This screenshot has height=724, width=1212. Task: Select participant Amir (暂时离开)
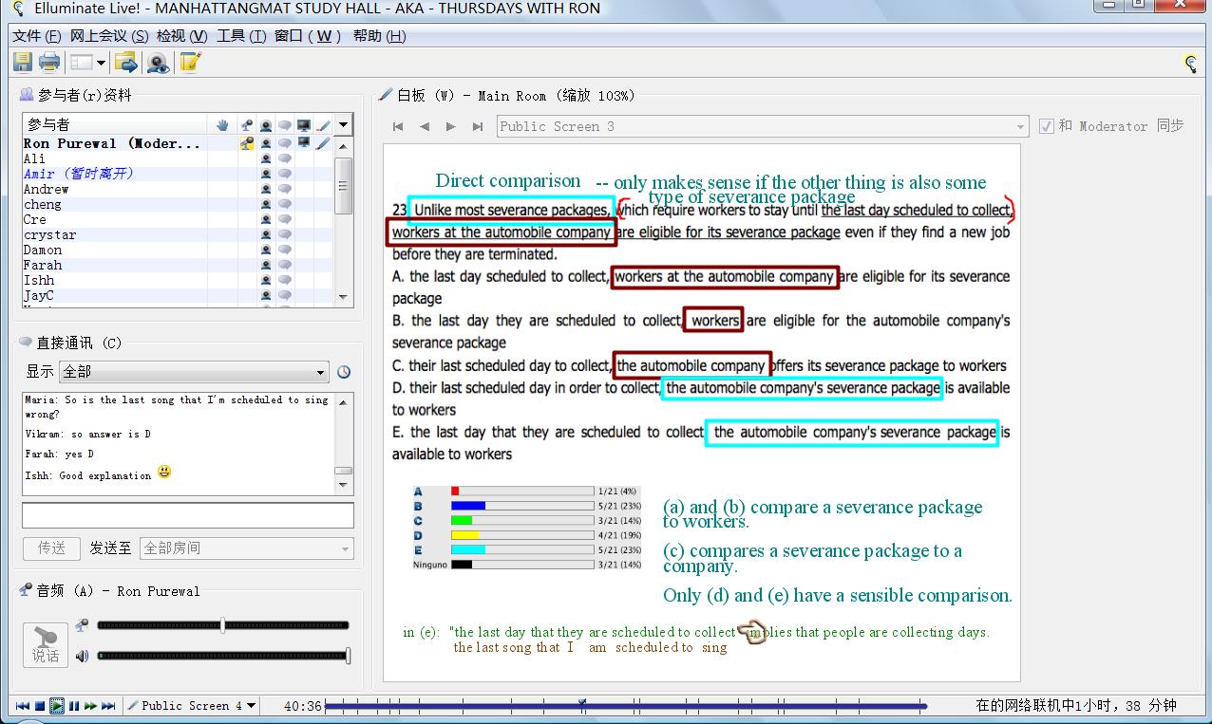point(79,174)
